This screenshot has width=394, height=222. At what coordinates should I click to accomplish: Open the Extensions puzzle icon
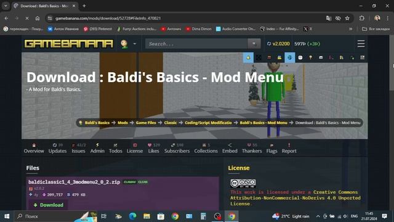click(x=361, y=18)
